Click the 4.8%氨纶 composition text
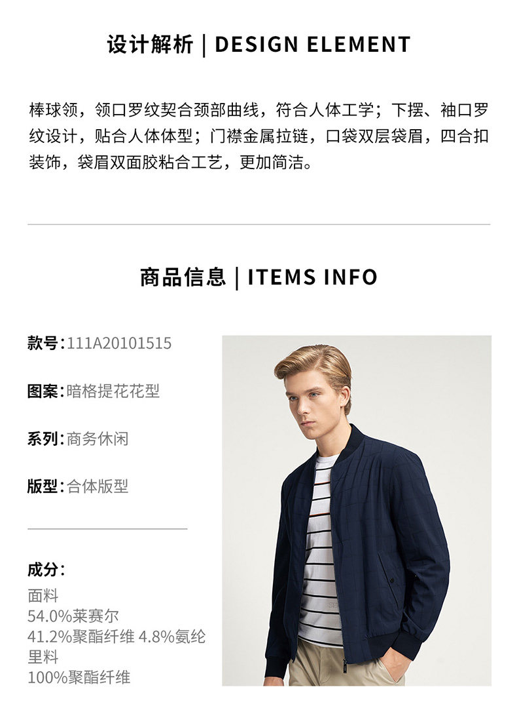This screenshot has width=517, height=710. click(x=172, y=636)
